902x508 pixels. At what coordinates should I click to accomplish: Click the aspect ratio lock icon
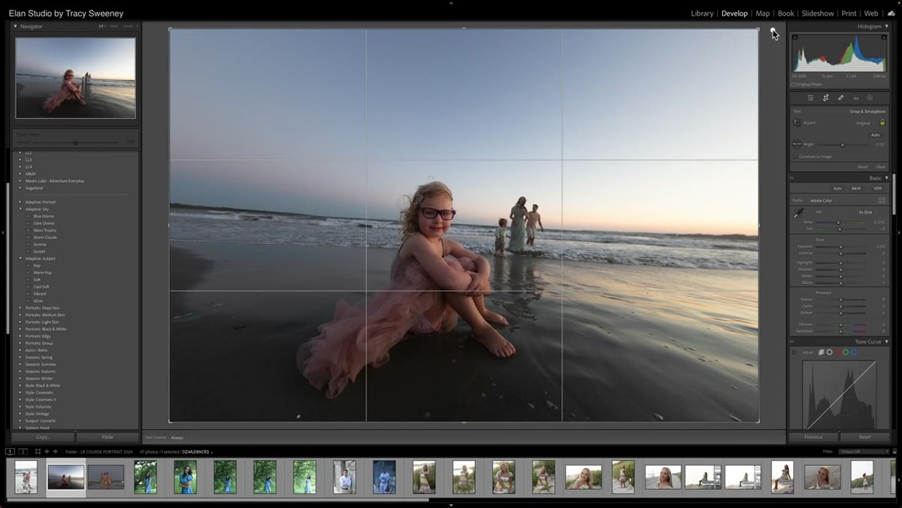(x=882, y=122)
